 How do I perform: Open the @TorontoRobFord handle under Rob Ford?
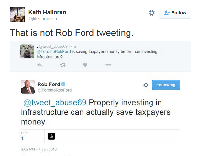point(54,90)
